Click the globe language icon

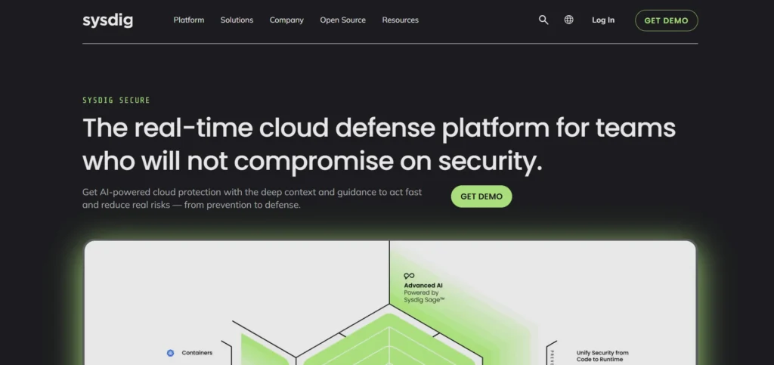tap(568, 20)
